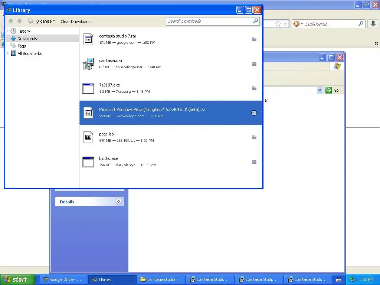The height and width of the screenshot is (285, 380).
Task: Collapse the Details panel in Explorer window
Action: [118, 201]
